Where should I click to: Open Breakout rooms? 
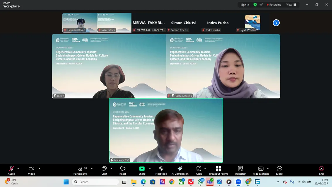tap(218, 170)
